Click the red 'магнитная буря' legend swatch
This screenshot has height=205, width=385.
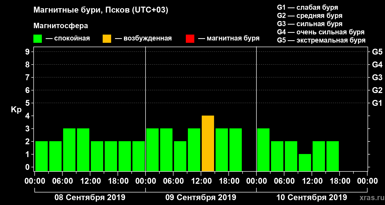pos(190,39)
